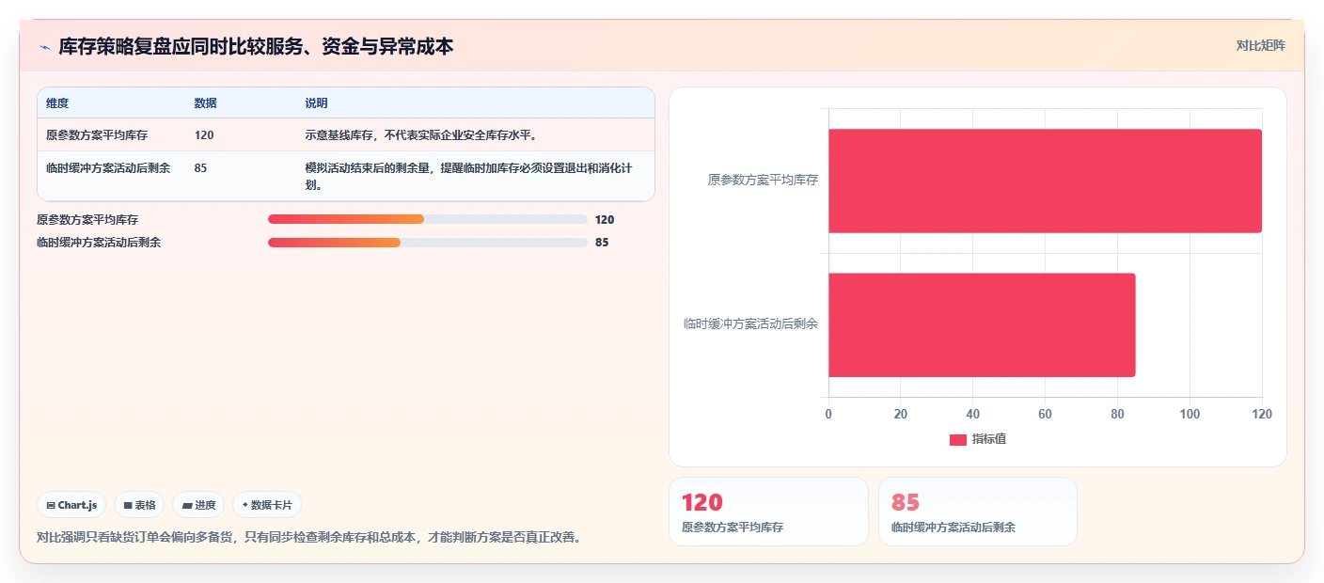1324x583 pixels.
Task: Click the 维度 column header
Action: (57, 102)
